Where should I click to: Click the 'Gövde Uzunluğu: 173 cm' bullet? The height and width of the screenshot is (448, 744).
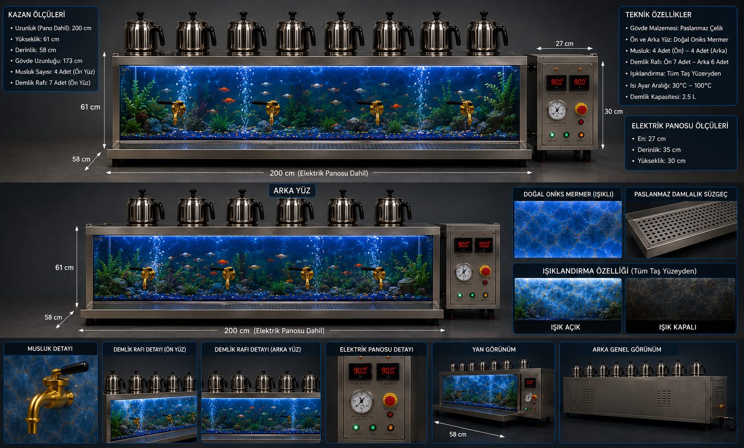tap(48, 61)
